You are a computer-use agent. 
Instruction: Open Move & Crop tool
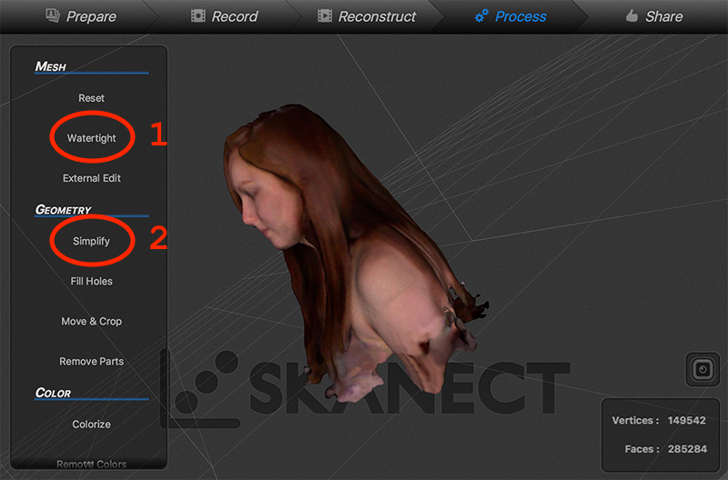(x=92, y=322)
